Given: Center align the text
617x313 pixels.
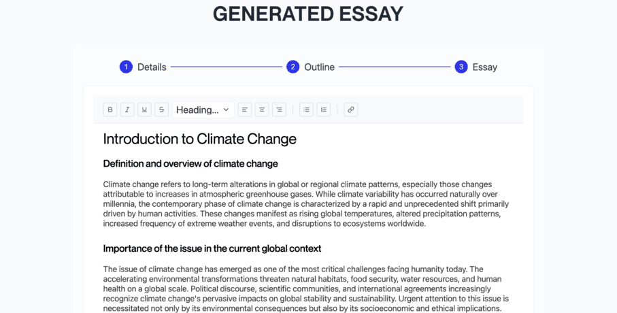Looking at the screenshot, I should [262, 110].
